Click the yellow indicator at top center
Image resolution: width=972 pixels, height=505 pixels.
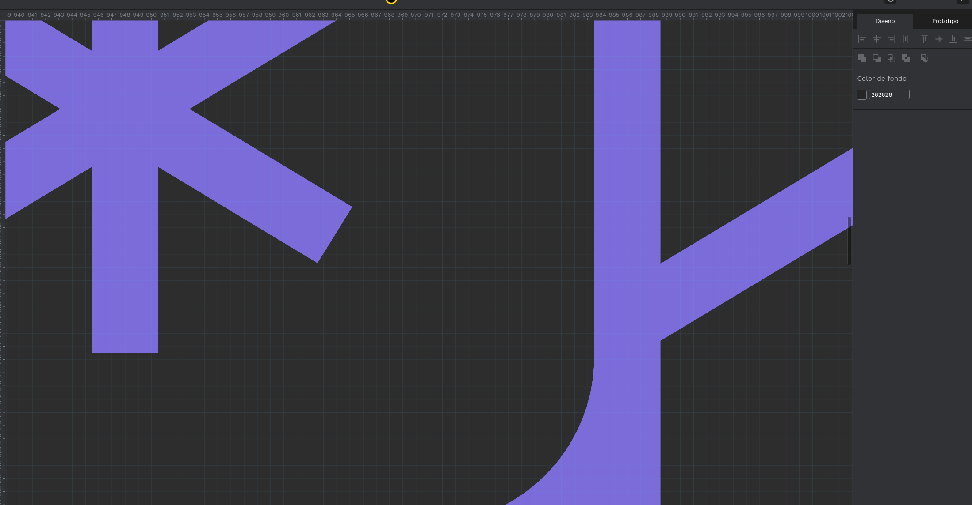(x=391, y=2)
